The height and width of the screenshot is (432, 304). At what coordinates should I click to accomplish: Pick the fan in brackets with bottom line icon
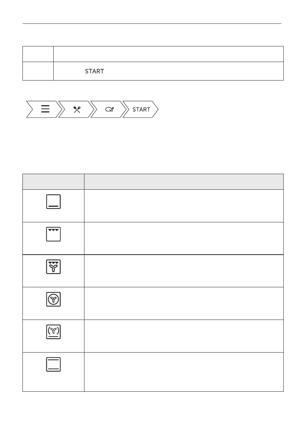53,332
